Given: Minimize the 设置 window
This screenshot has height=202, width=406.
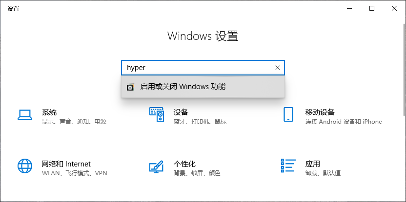Looking at the screenshot, I should pyautogui.click(x=349, y=8).
